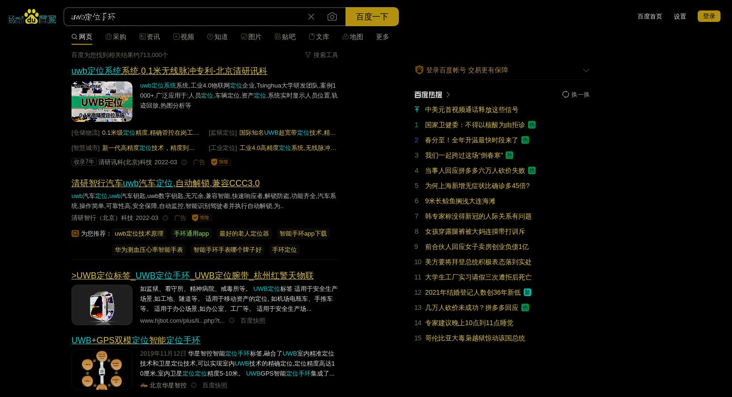Open 百度热搜 heading arrow
The width and height of the screenshot is (732, 397).
[x=448, y=95]
